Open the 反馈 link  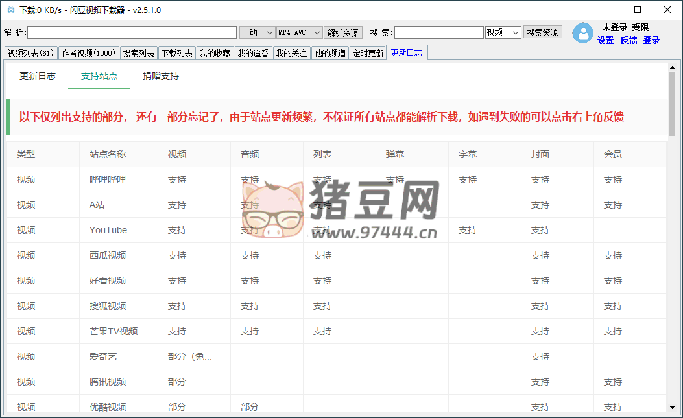pyautogui.click(x=629, y=40)
